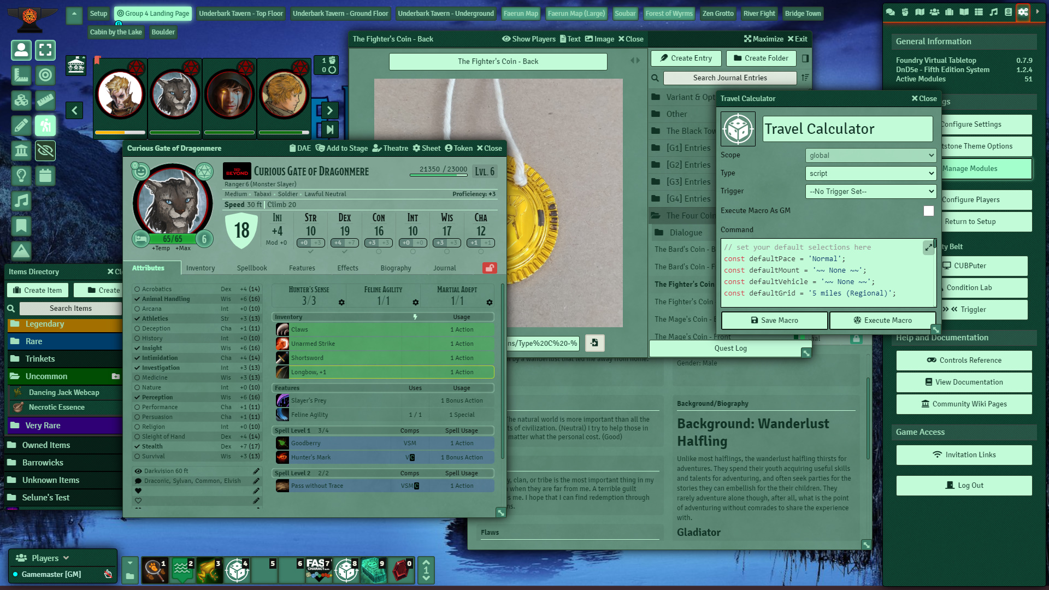Switch to Underbark Tavern - Ground Floor scene

click(x=340, y=14)
